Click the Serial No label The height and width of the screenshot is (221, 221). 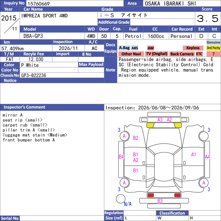10,218
